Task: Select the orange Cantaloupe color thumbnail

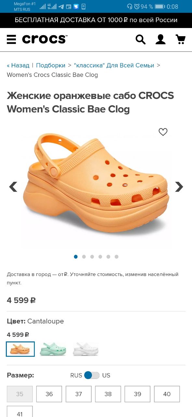Action: [20, 349]
